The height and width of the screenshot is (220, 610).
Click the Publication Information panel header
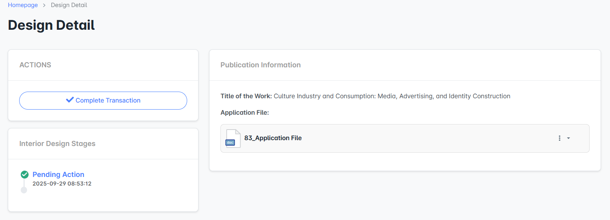point(260,65)
